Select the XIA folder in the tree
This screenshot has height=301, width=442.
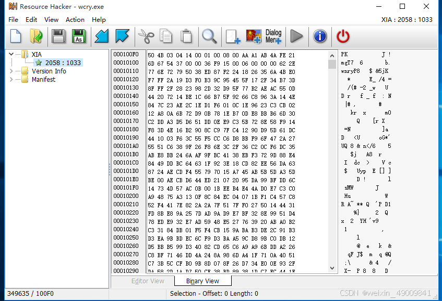tap(37, 54)
